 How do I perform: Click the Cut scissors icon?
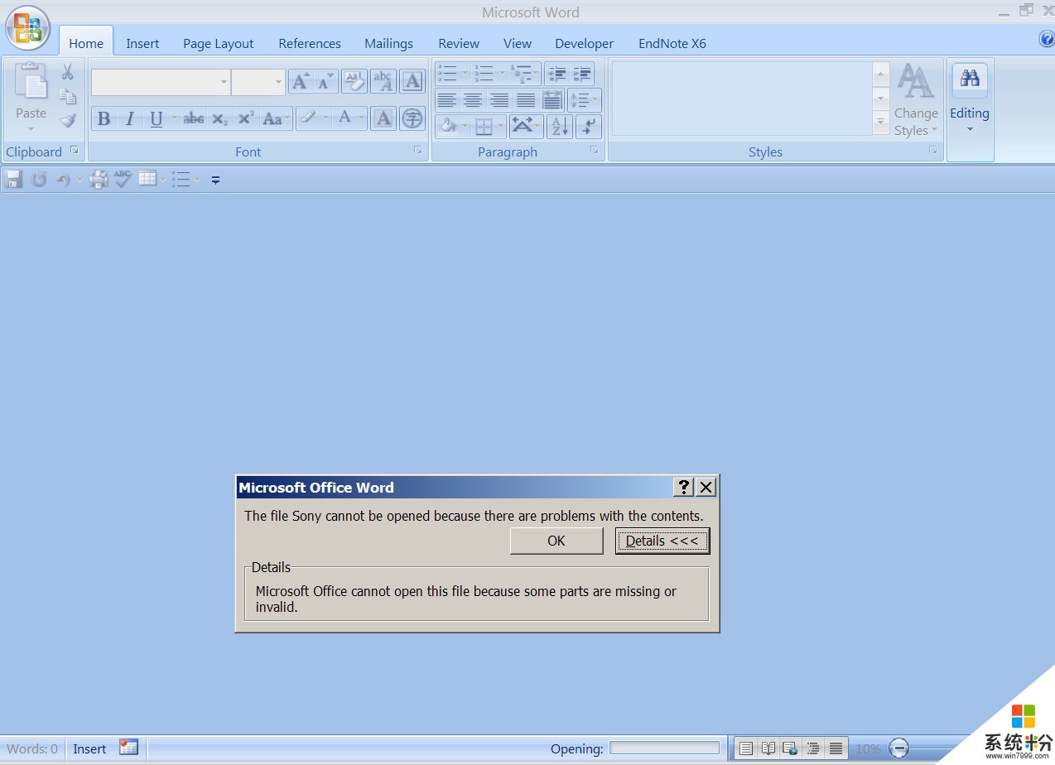[x=68, y=72]
